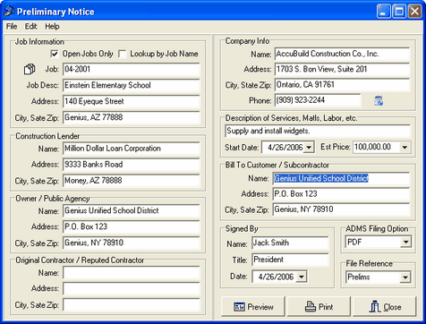Image resolution: width=426 pixels, height=324 pixels.
Task: Open the File menu
Action: 12,27
